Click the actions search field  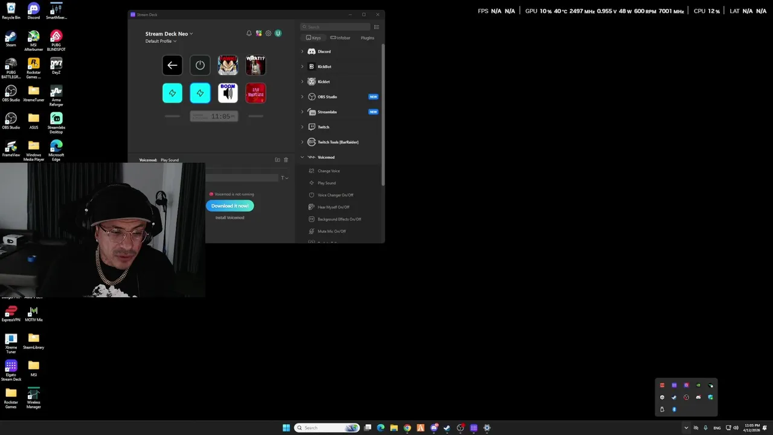click(336, 27)
